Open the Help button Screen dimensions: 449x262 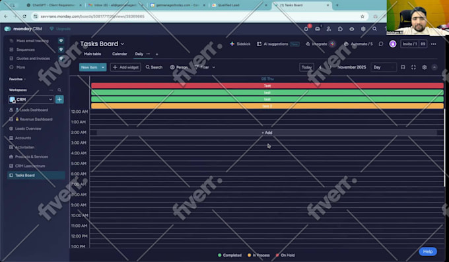[x=428, y=251]
